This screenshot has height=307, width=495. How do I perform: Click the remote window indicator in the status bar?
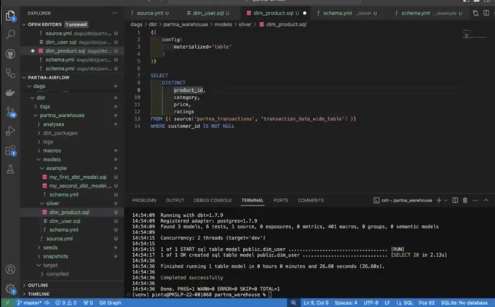pos(7,303)
